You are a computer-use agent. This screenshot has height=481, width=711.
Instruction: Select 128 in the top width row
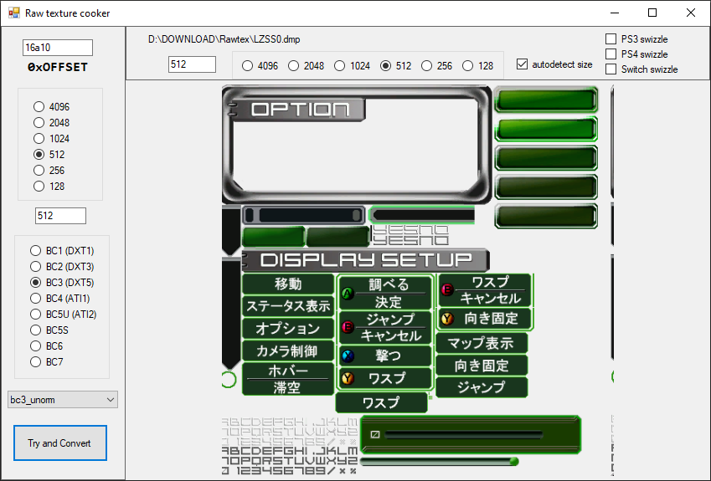[x=467, y=66]
